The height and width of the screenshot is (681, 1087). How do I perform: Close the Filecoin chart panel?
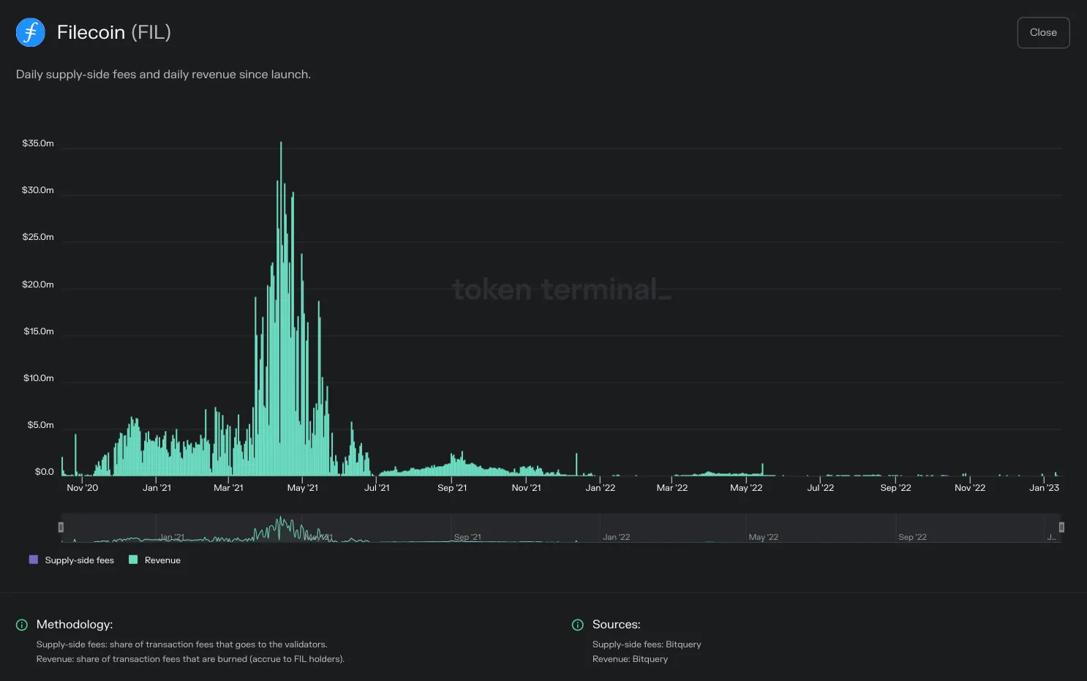pyautogui.click(x=1043, y=33)
